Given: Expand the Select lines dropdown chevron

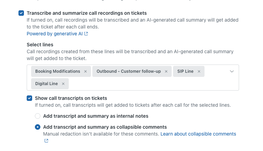Looking at the screenshot, I should click(232, 71).
